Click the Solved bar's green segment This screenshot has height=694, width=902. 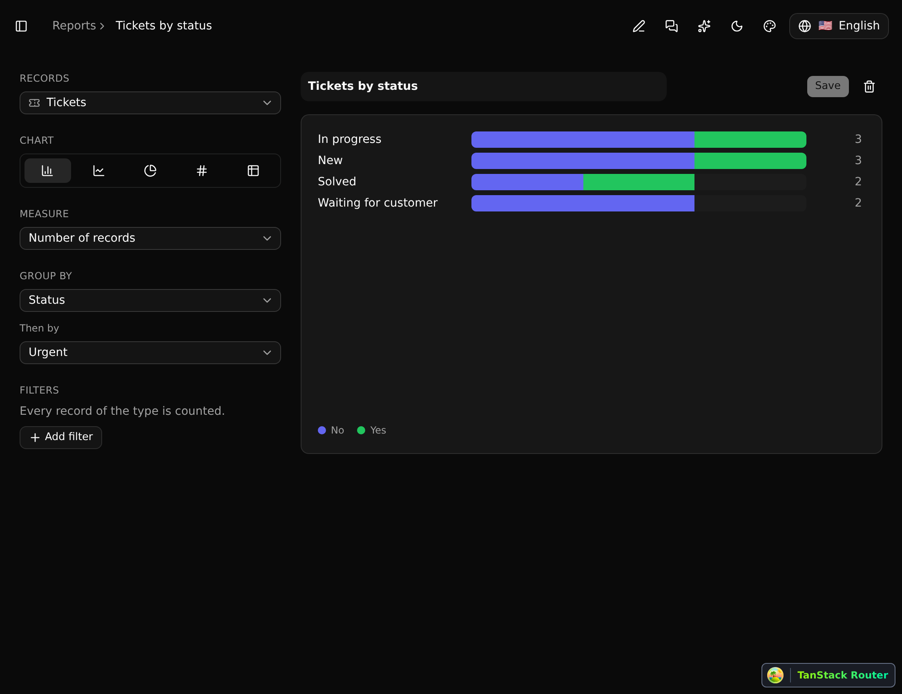[639, 182]
